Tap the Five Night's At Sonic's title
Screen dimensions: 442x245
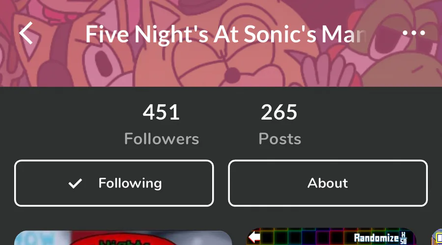click(226, 34)
